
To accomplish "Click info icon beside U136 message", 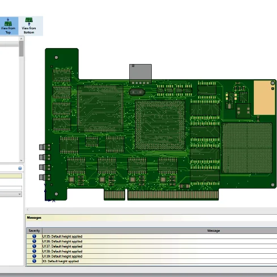I will [34, 241].
